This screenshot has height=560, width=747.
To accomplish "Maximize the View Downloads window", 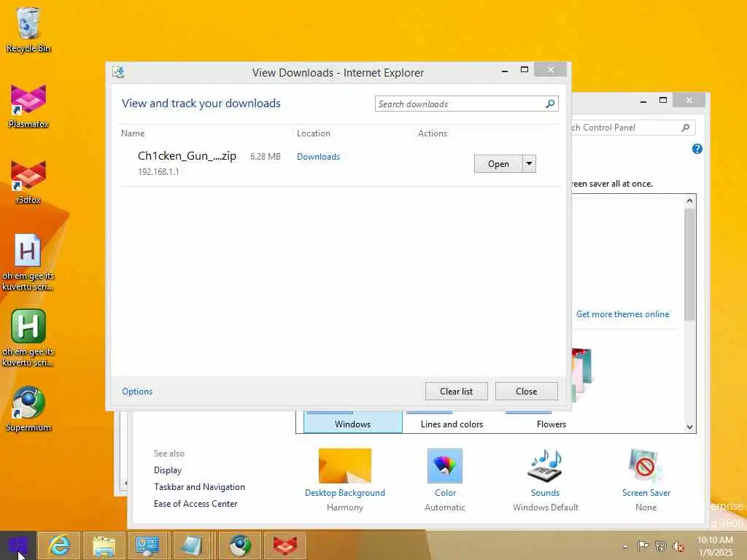I will [525, 70].
